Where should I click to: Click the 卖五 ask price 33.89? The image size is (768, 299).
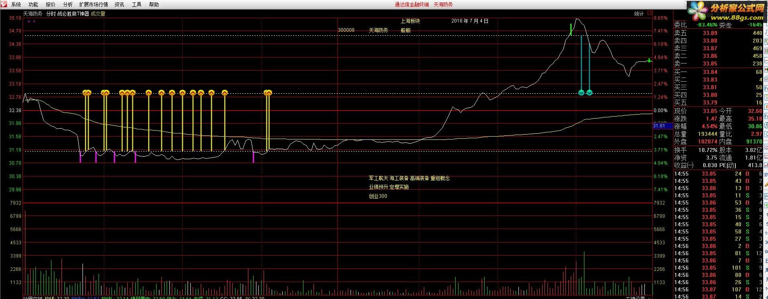(710, 33)
